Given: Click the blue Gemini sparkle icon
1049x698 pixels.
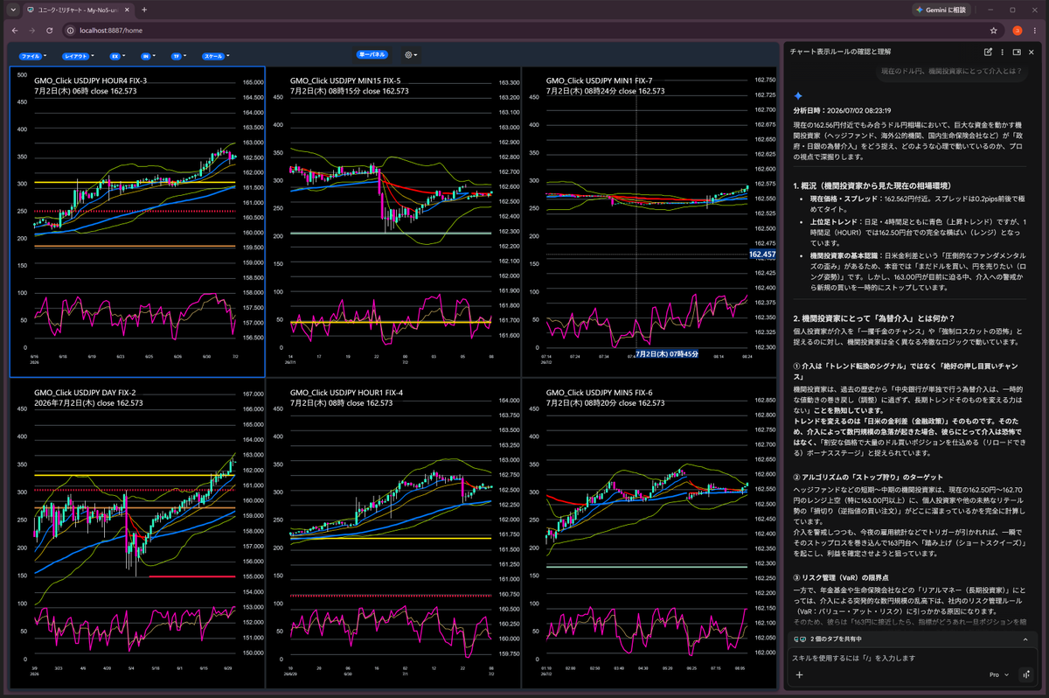Looking at the screenshot, I should coord(797,95).
